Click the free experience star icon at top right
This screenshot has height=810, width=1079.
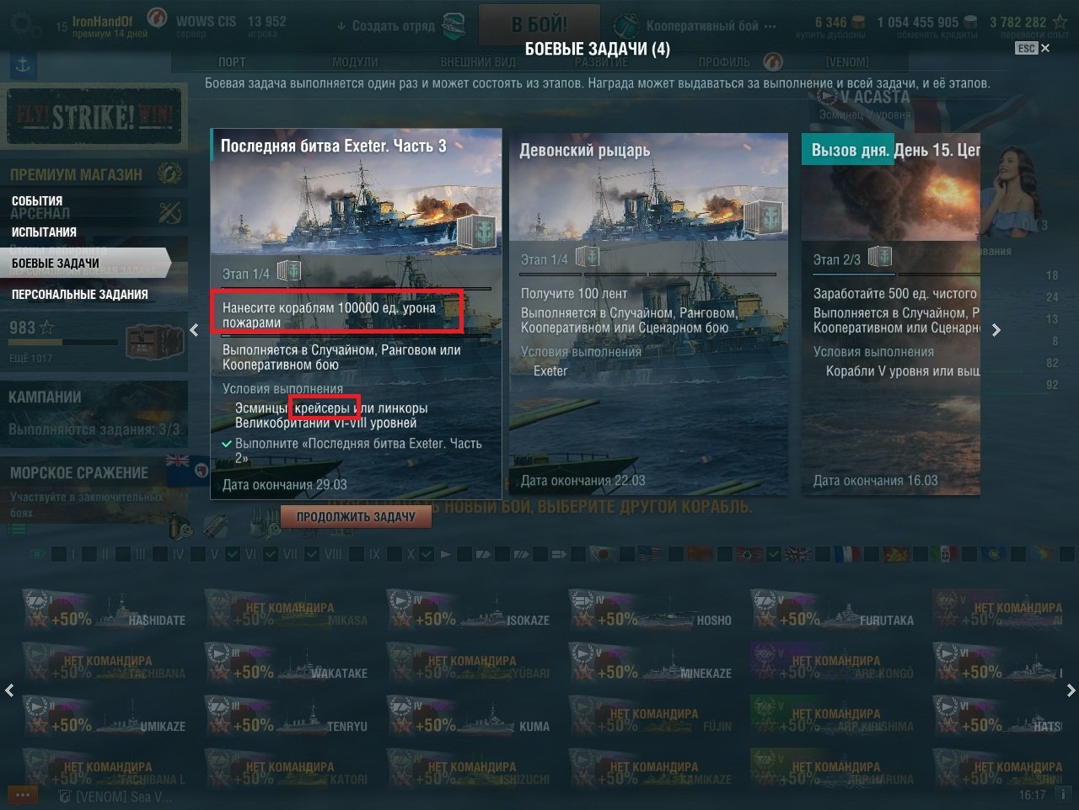[1060, 22]
